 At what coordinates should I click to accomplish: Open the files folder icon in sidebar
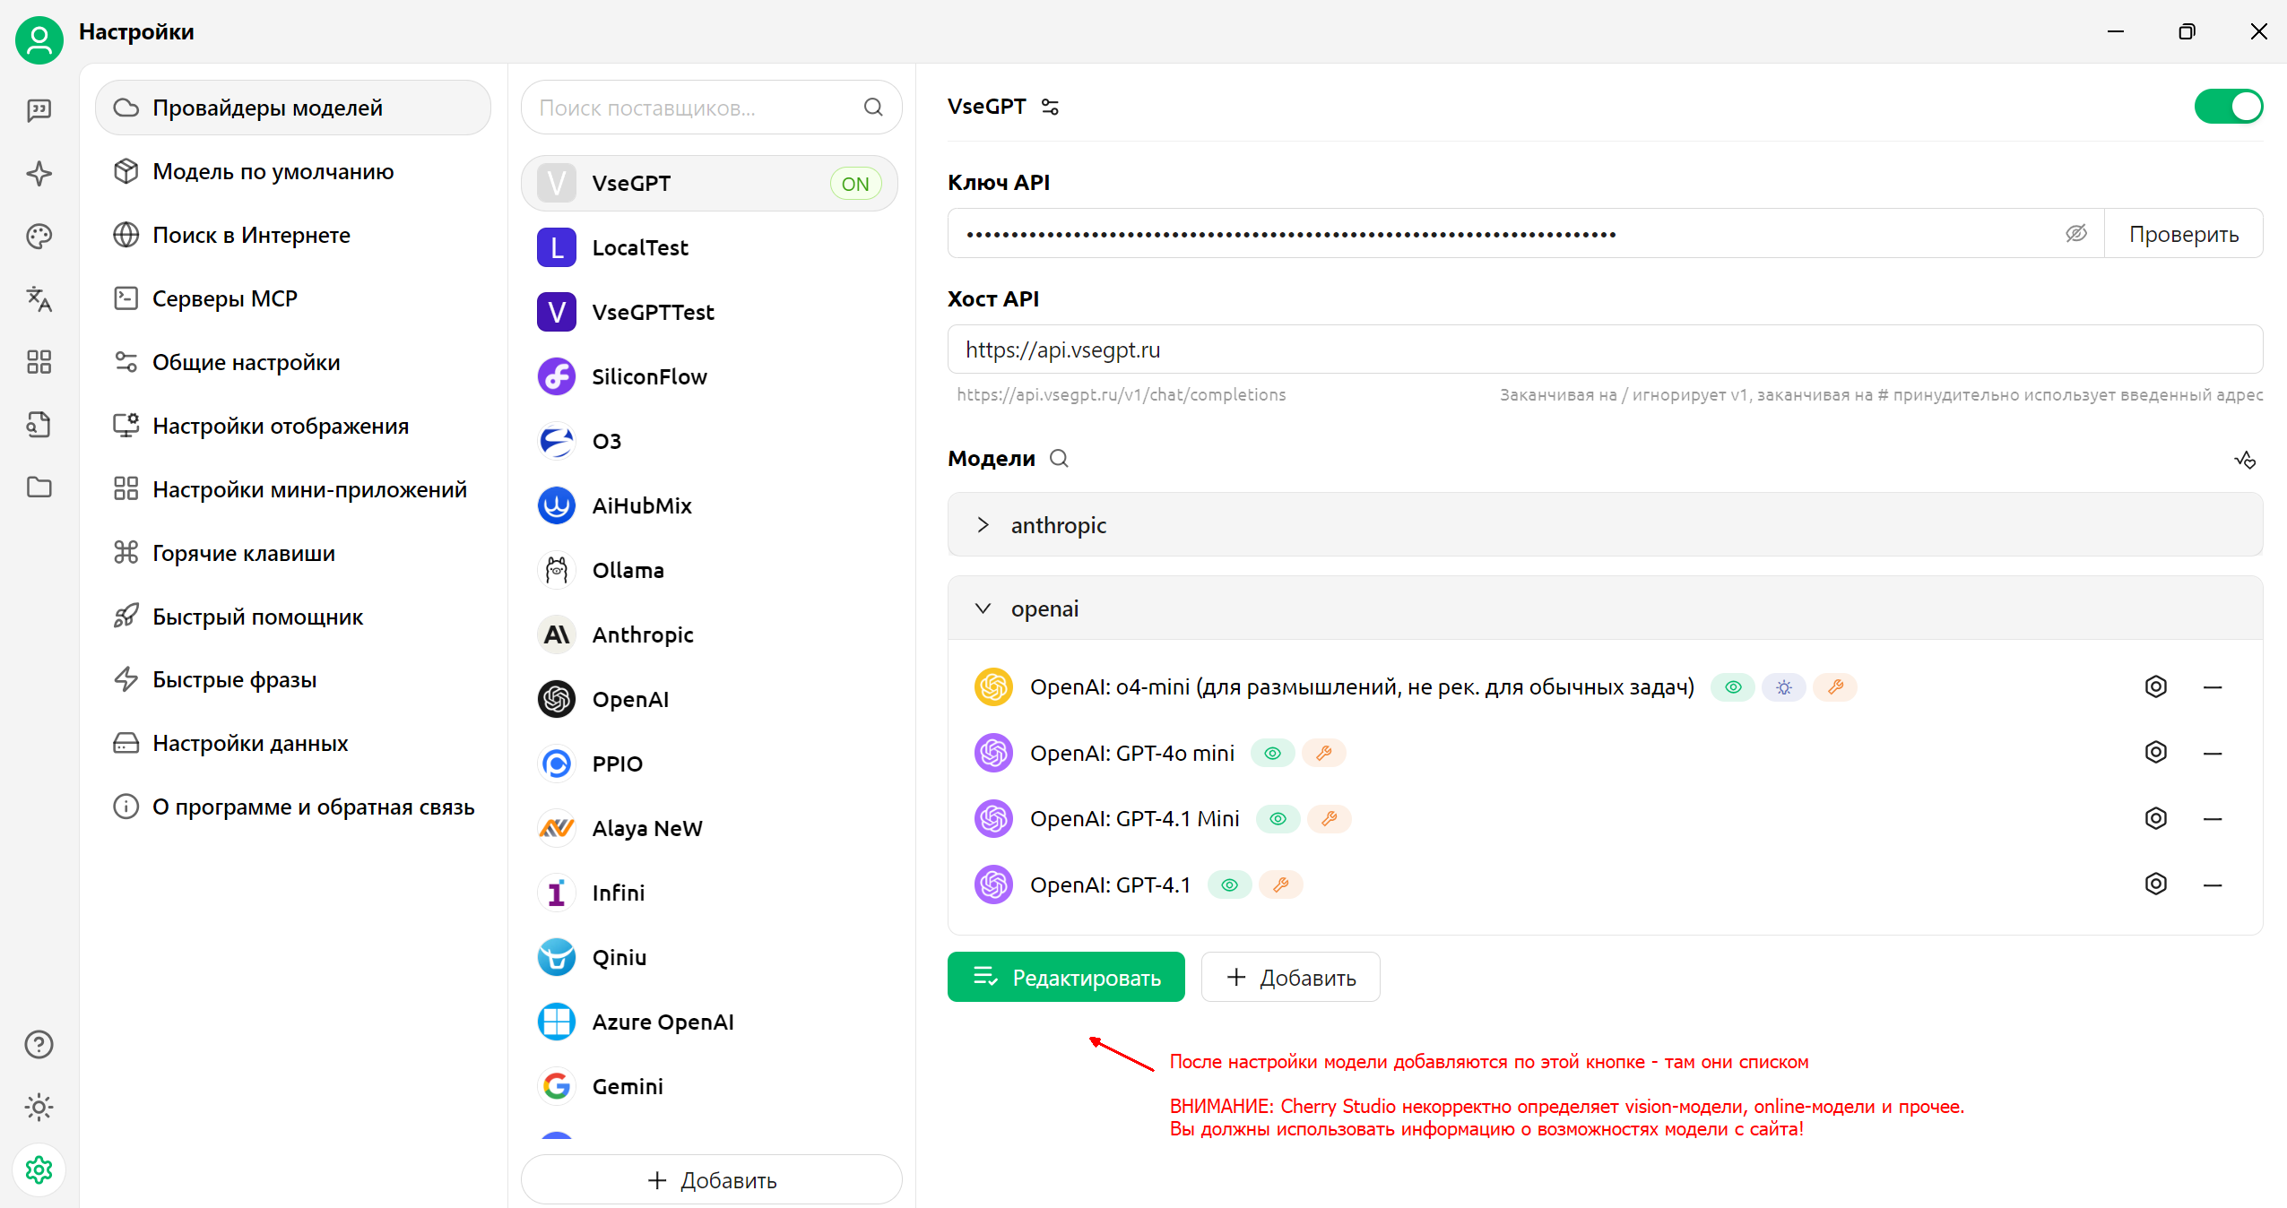39,487
